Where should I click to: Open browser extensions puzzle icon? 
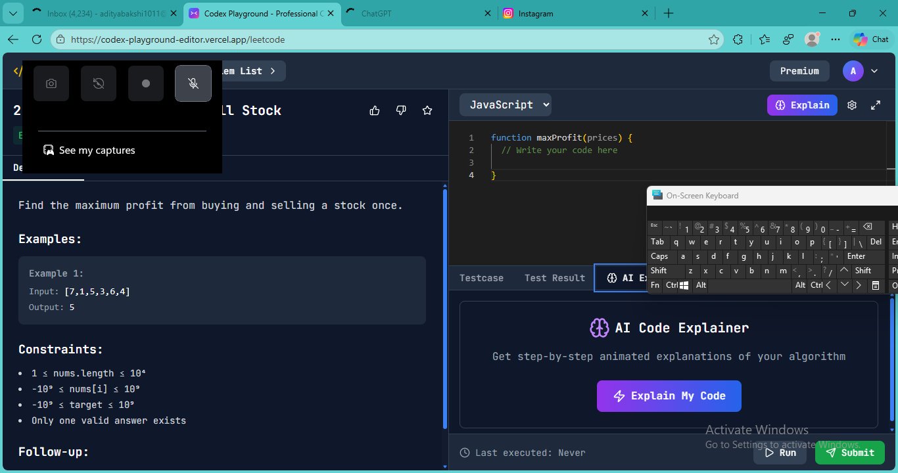click(x=738, y=39)
